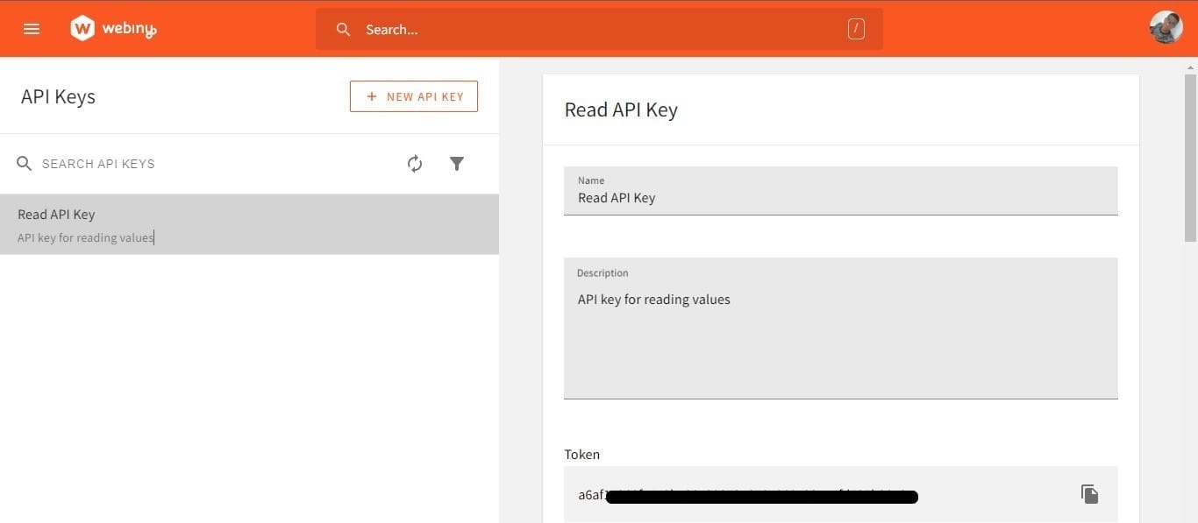Click the Read API Key detail title
1198x523 pixels.
620,109
